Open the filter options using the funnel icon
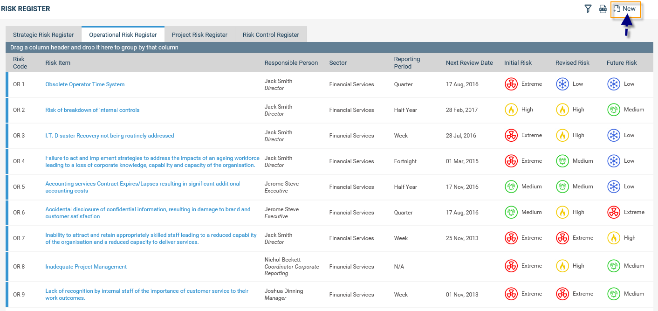 [588, 8]
